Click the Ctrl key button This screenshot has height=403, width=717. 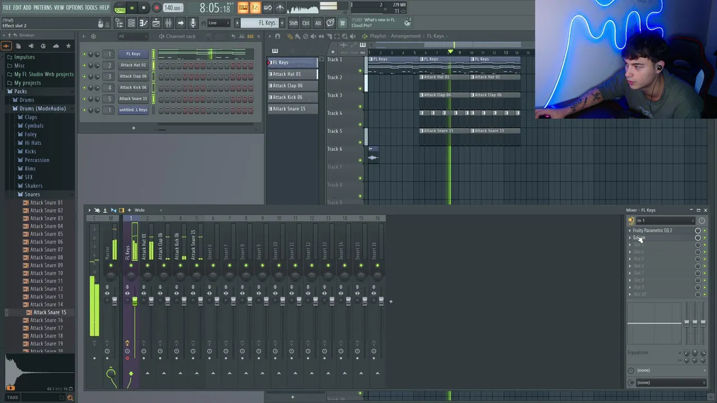(306, 23)
